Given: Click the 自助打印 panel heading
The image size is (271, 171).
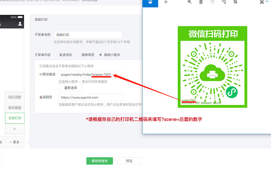Looking at the screenshot, I should (41, 20).
